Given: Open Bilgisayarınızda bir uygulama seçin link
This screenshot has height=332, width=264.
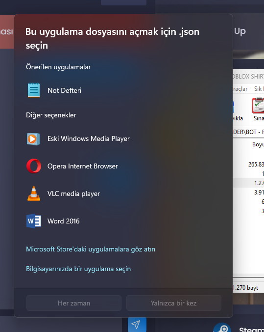Looking at the screenshot, I should pos(78,269).
